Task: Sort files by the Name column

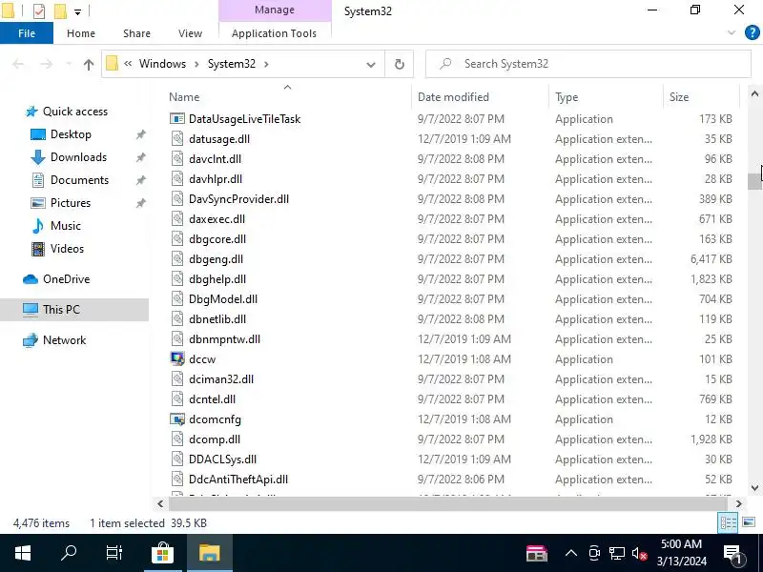Action: tap(184, 97)
